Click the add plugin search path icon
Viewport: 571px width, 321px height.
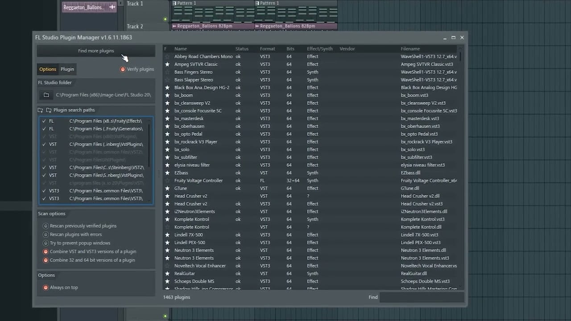pos(41,110)
